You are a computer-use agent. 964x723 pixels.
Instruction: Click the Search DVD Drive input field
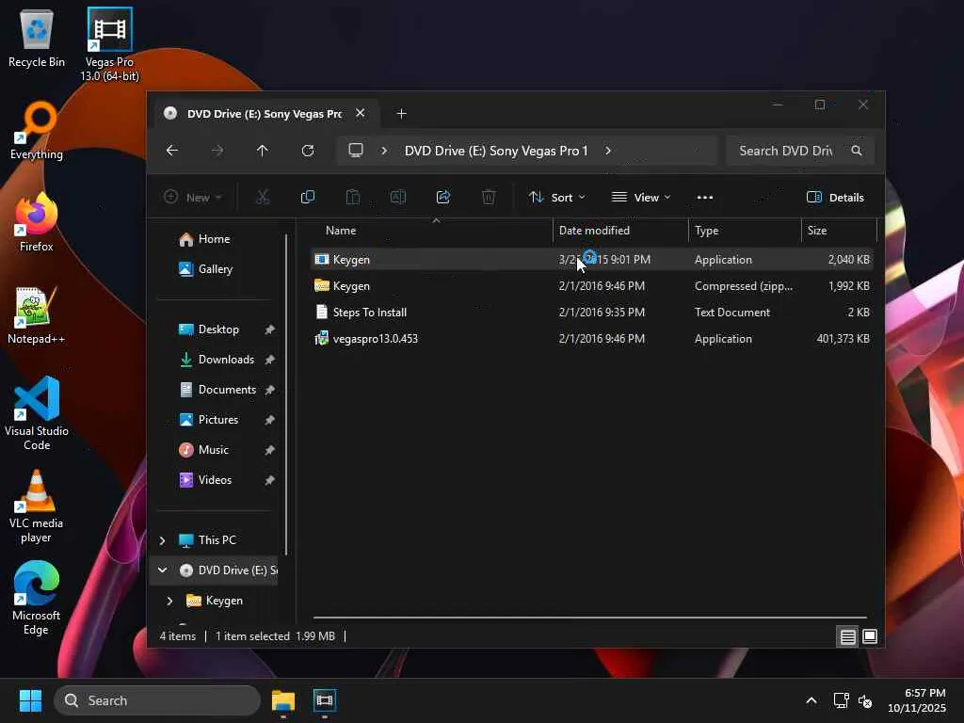[x=786, y=151]
